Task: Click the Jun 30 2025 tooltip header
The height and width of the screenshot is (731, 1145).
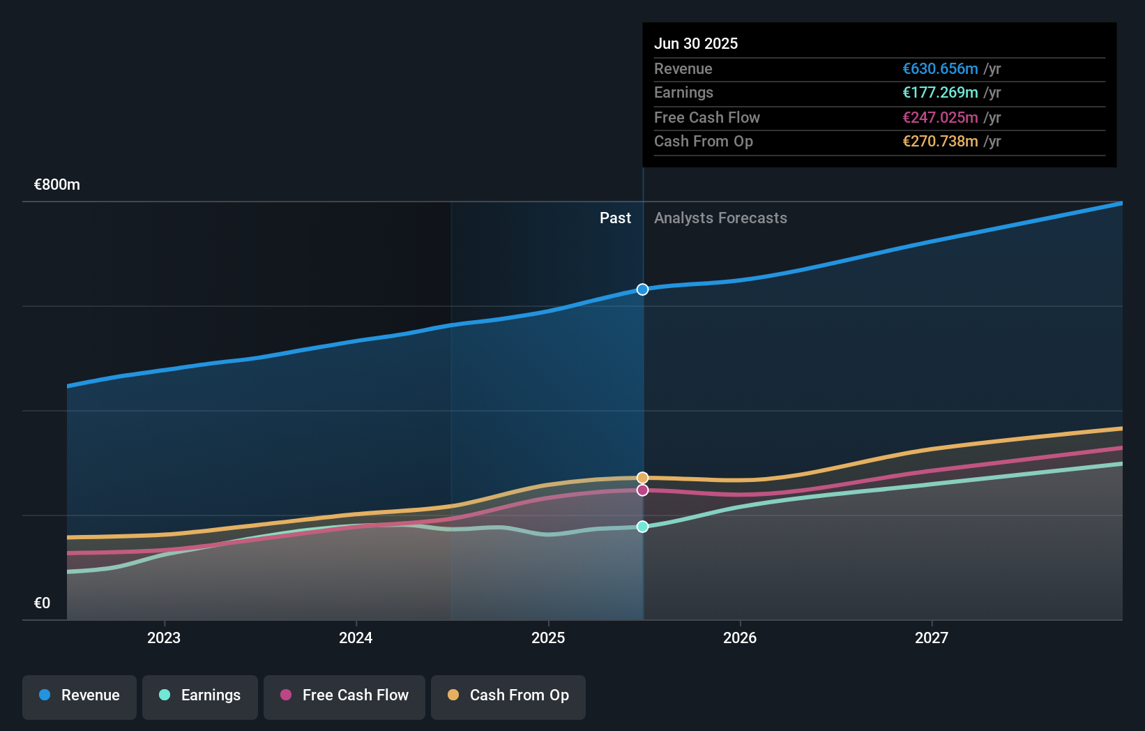Action: (696, 43)
